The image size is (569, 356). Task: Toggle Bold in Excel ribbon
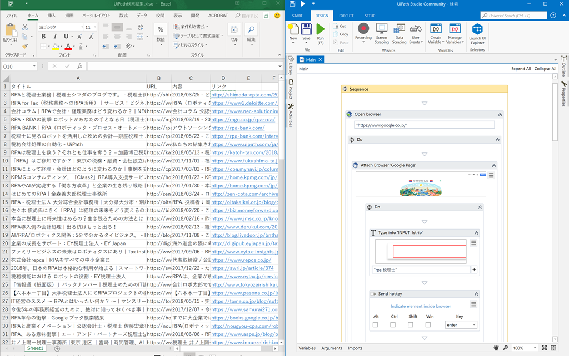point(43,36)
